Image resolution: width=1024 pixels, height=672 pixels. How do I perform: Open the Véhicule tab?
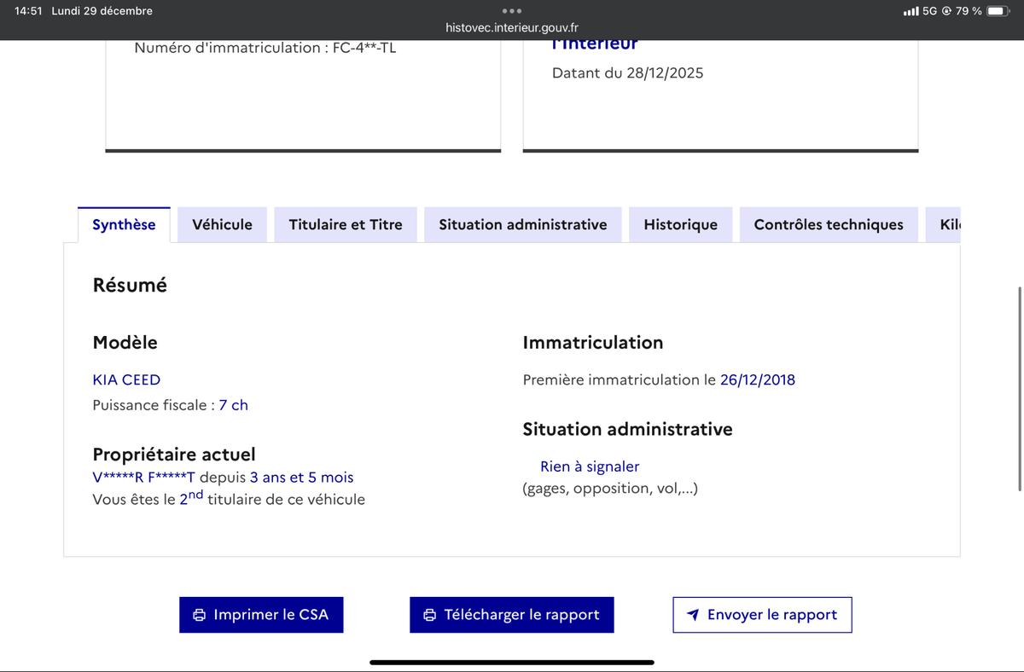(x=223, y=225)
